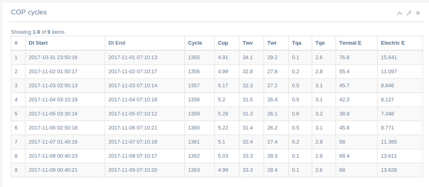Viewport: 429px width, 187px height.
Task: Sort by the Cycle column header
Action: point(195,43)
